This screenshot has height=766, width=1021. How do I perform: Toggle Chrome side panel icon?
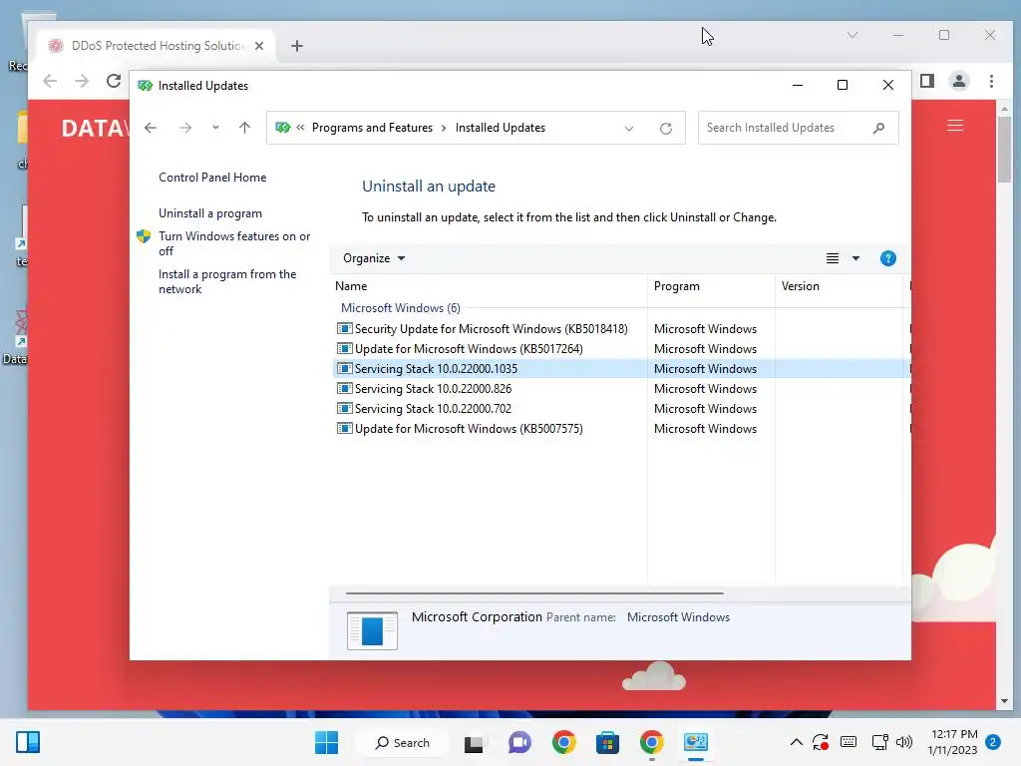927,81
